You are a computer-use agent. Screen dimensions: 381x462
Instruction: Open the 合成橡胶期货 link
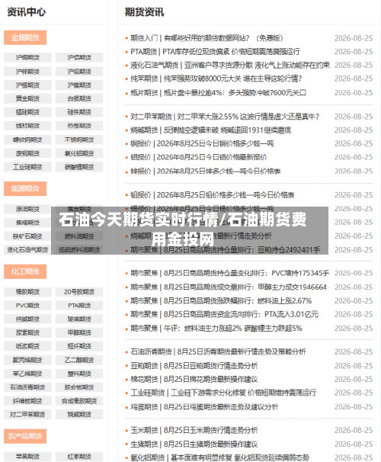pos(79,401)
